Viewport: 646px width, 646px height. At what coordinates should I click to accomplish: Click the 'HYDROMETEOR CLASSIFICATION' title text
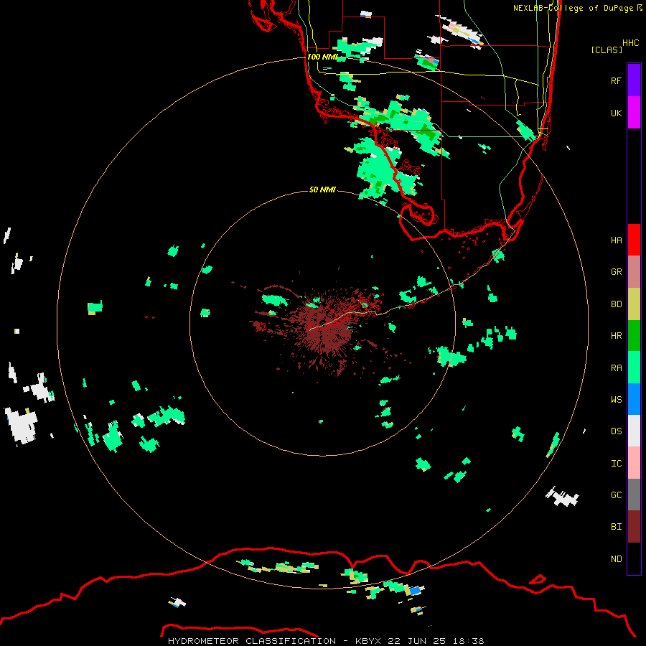252,641
